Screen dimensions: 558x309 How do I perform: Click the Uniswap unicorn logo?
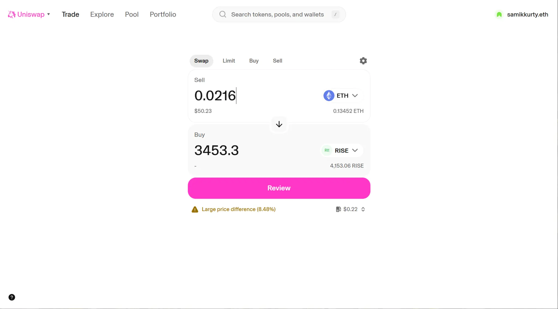coord(11,14)
